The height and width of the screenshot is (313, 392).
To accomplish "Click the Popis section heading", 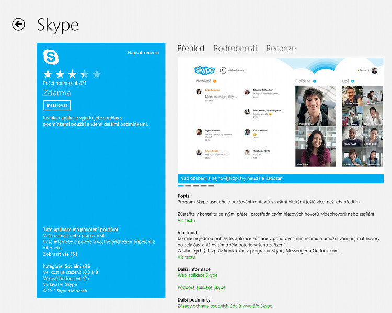I will [x=183, y=196].
